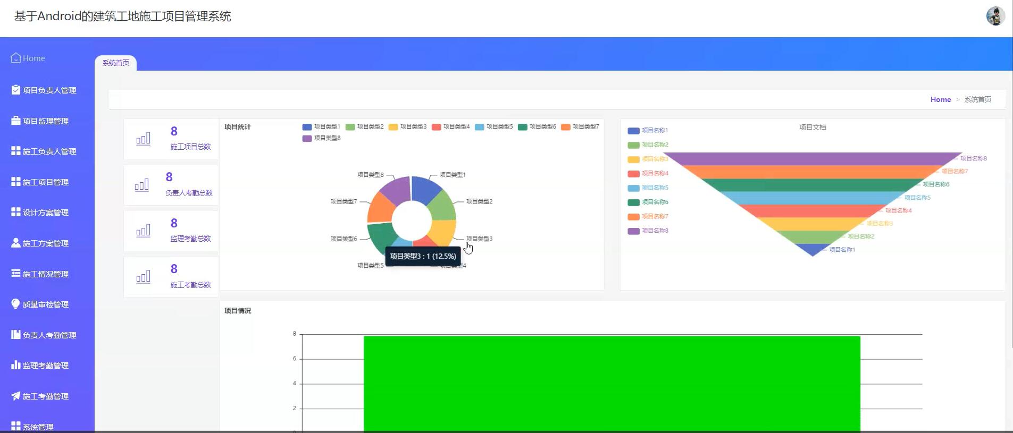The height and width of the screenshot is (433, 1013).
Task: Click the purple 项目名称8 funnel segment
Action: 812,158
